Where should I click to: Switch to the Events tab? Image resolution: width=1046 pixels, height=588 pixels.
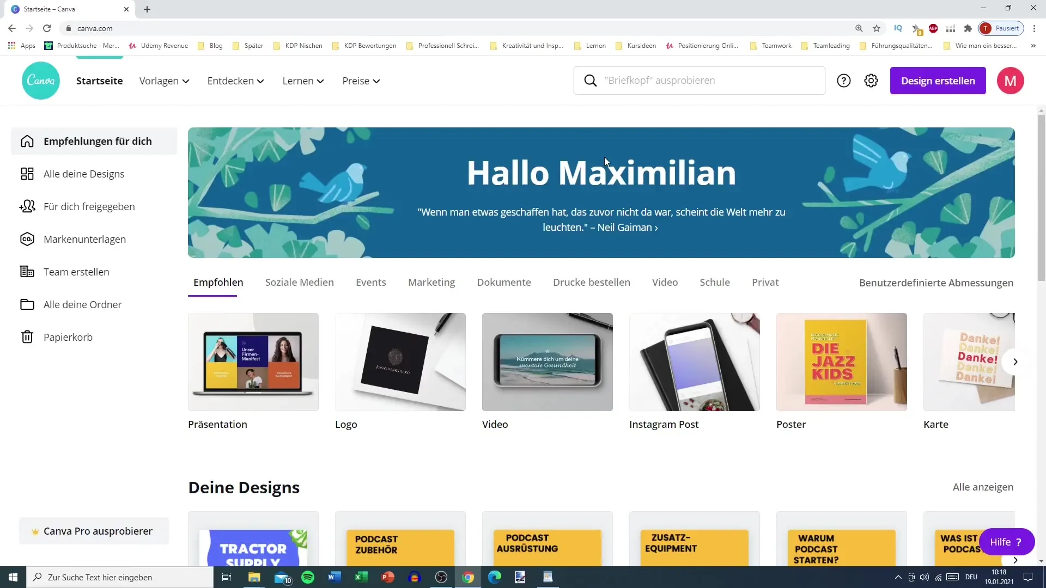(370, 282)
